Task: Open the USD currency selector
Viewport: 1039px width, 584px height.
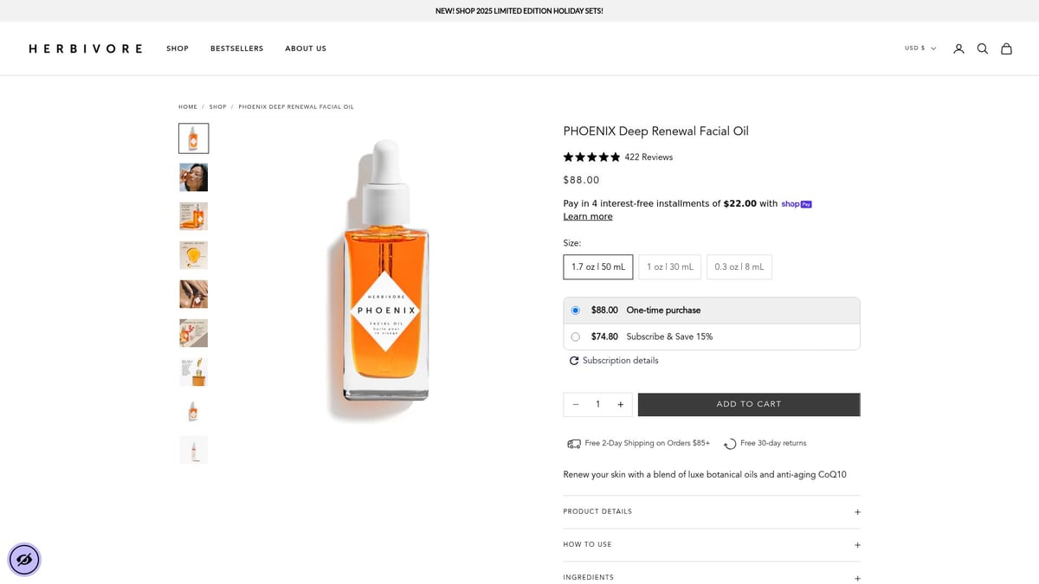Action: [918, 48]
